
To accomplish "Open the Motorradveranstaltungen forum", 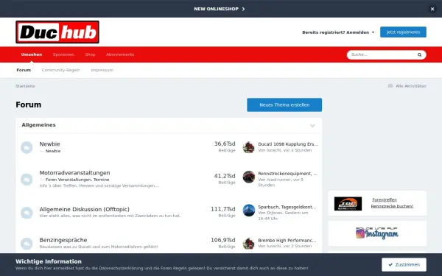I will 74,173.
